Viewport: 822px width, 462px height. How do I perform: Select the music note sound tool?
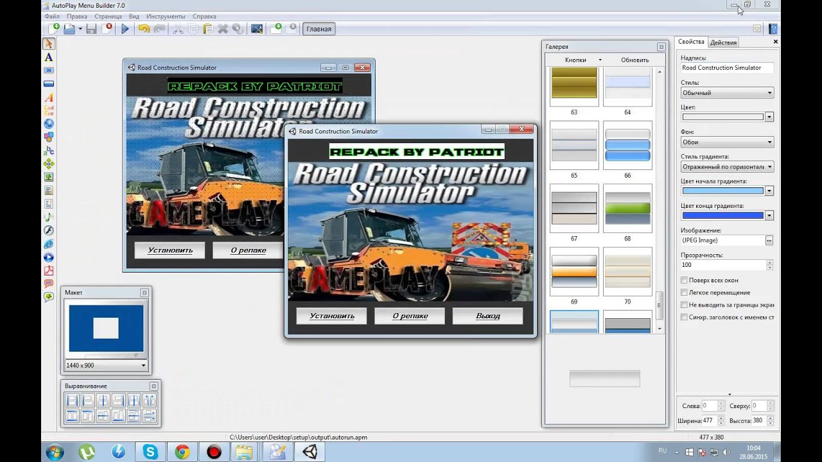48,217
